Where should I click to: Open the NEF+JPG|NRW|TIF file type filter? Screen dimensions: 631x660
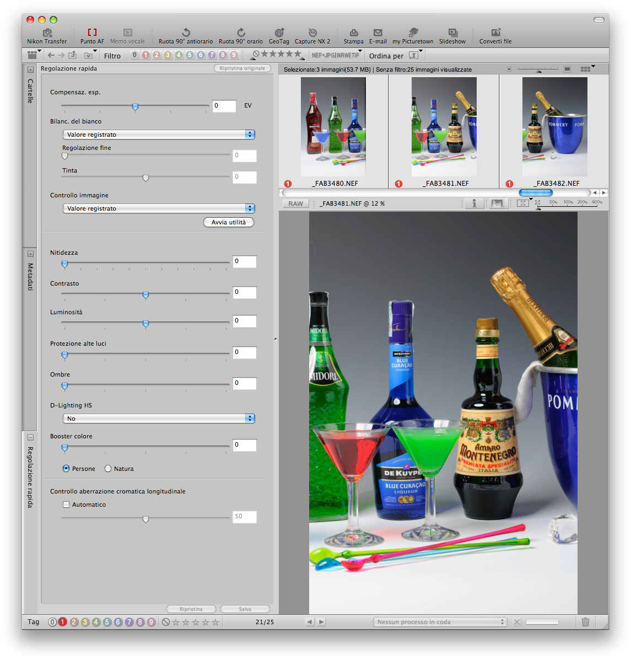[x=337, y=55]
